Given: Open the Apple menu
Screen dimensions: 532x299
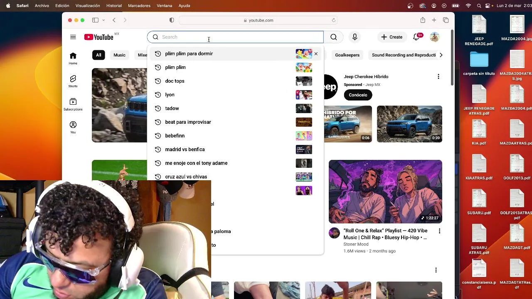Looking at the screenshot, I should [x=8, y=5].
